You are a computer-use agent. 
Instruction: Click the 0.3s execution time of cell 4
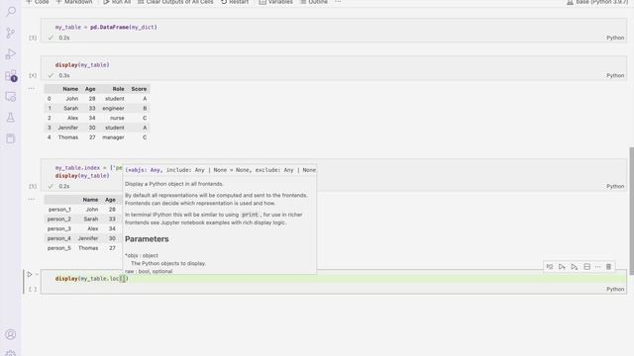click(63, 75)
